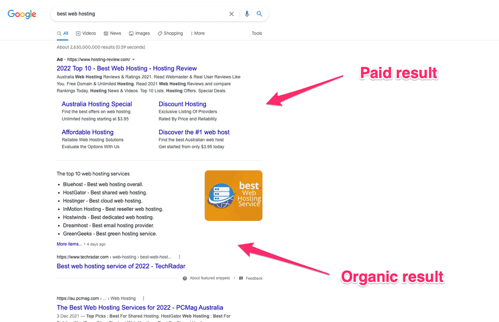Open three-dot menu next to au.pcmag.com URL
The image size is (499, 322).
pos(143,298)
